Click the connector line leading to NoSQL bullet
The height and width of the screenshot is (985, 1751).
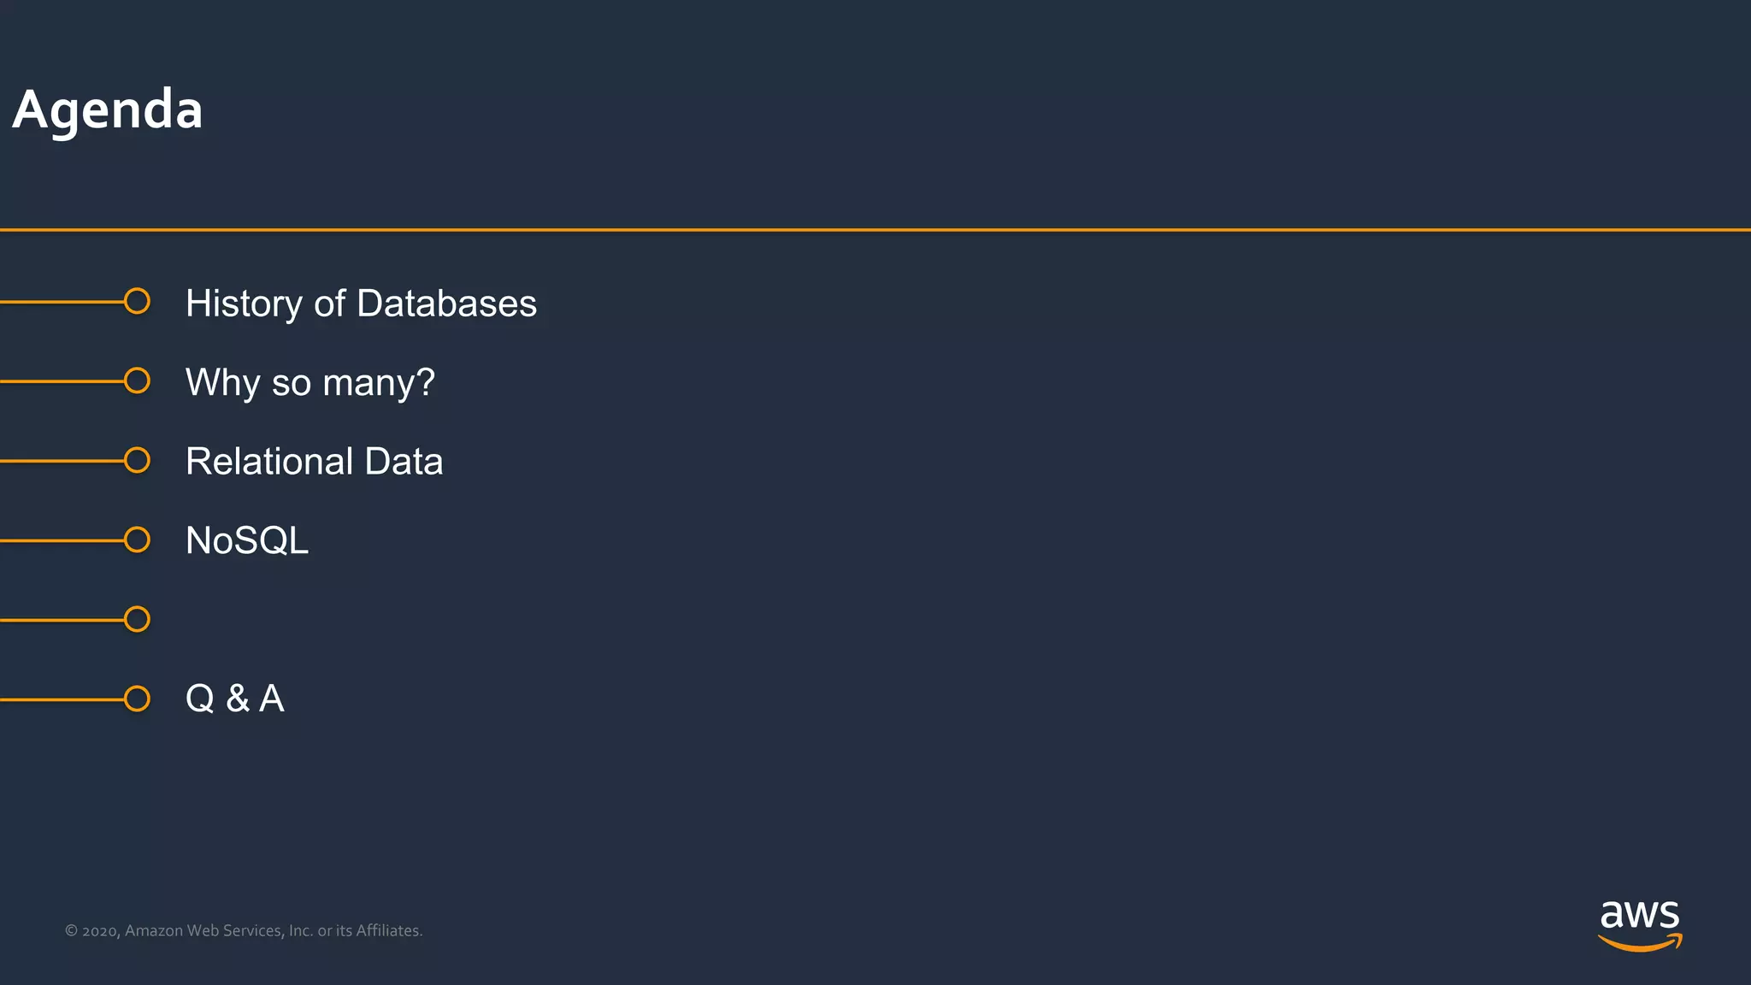point(62,540)
